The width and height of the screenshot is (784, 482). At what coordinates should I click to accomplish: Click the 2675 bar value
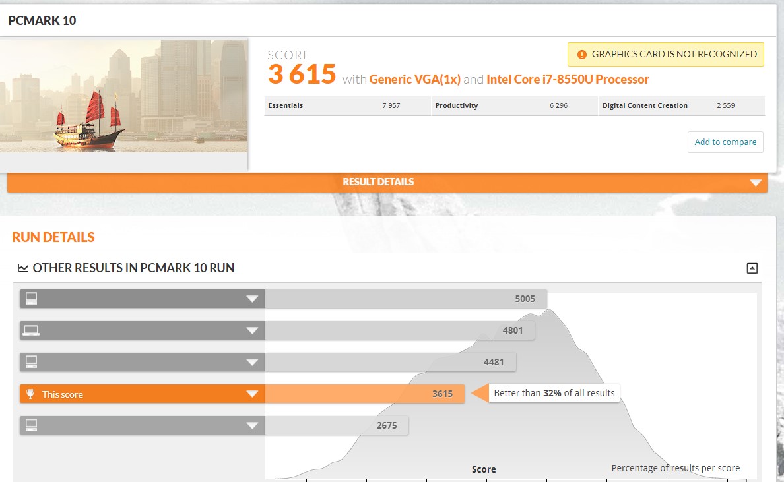click(x=387, y=425)
